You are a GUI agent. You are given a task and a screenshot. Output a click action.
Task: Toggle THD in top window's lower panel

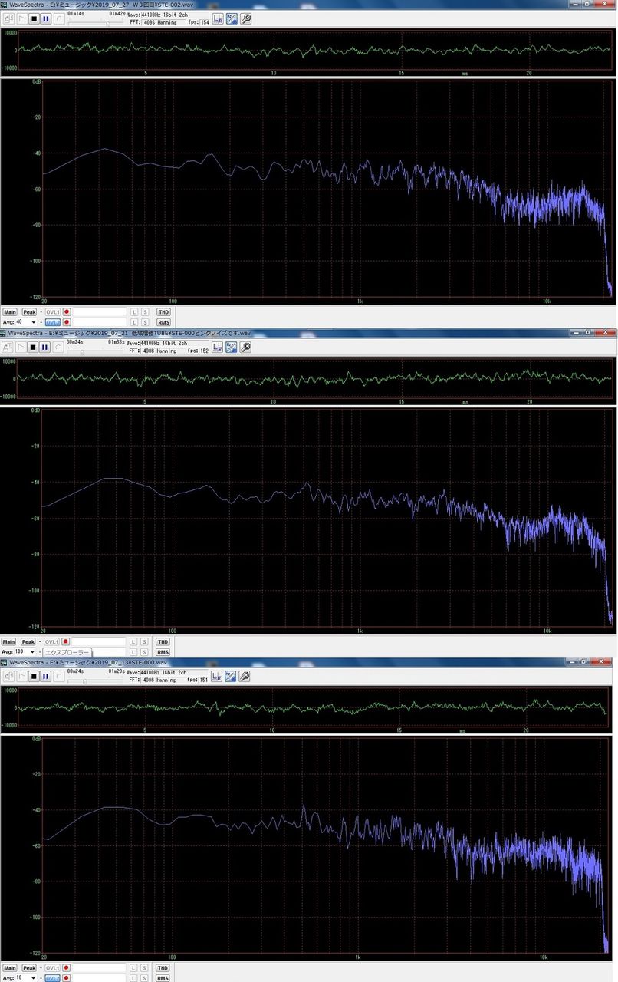163,312
